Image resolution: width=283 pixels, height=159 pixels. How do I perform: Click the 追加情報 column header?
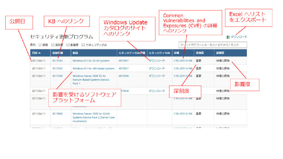point(57,53)
